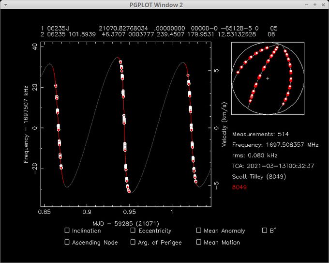The height and width of the screenshot is (263, 329).
Task: Click the Scott Tilley (8049) observer text
Action: click(x=259, y=176)
